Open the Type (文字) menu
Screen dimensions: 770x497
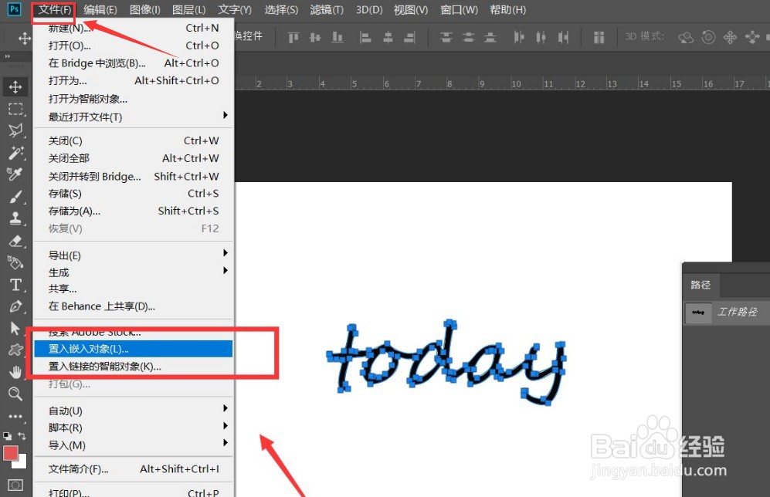[235, 10]
